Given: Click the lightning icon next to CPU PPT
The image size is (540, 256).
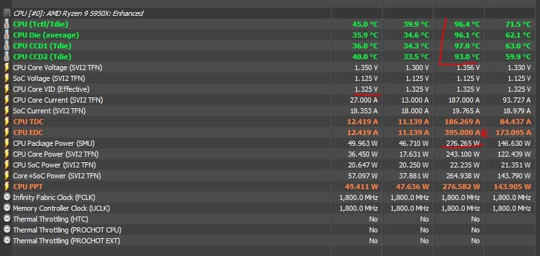Looking at the screenshot, I should (x=7, y=187).
